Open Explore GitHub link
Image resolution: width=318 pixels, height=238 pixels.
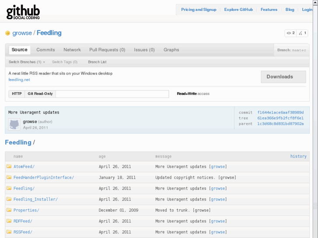point(238,10)
